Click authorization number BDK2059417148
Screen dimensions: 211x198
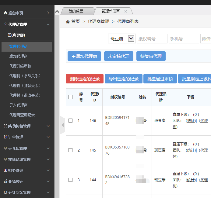click(117, 120)
